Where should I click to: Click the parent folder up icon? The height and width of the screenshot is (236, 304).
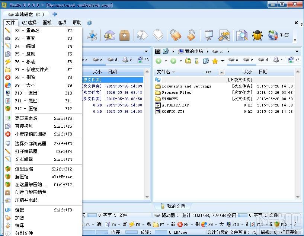(x=188, y=61)
